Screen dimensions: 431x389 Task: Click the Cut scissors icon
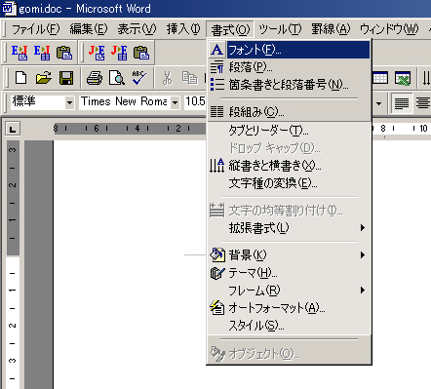[168, 78]
